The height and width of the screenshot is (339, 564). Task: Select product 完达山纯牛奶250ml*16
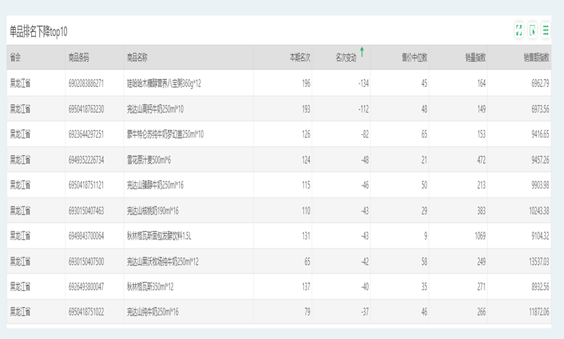point(153,312)
